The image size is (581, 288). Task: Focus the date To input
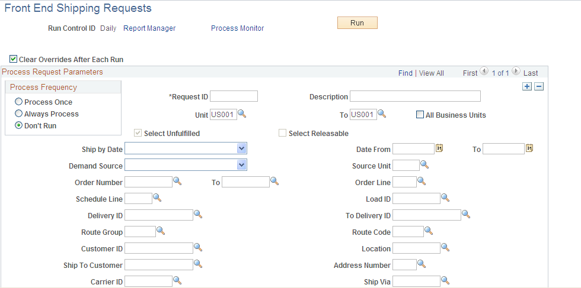point(503,149)
